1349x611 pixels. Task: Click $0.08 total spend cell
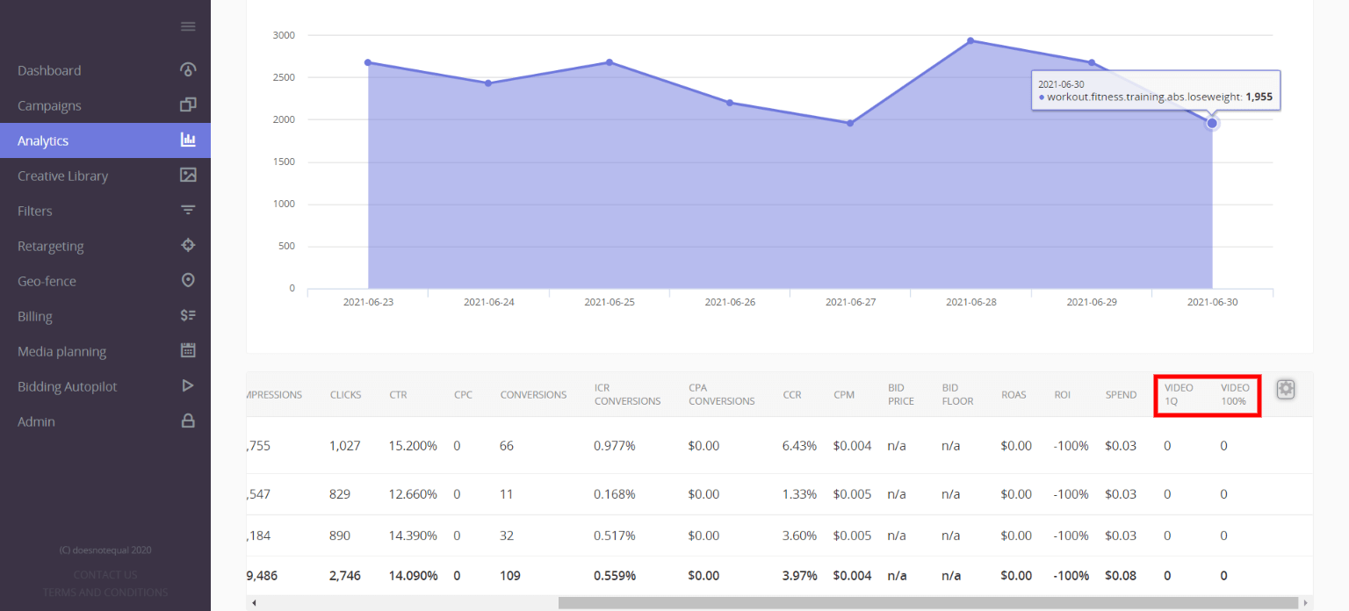point(1121,576)
